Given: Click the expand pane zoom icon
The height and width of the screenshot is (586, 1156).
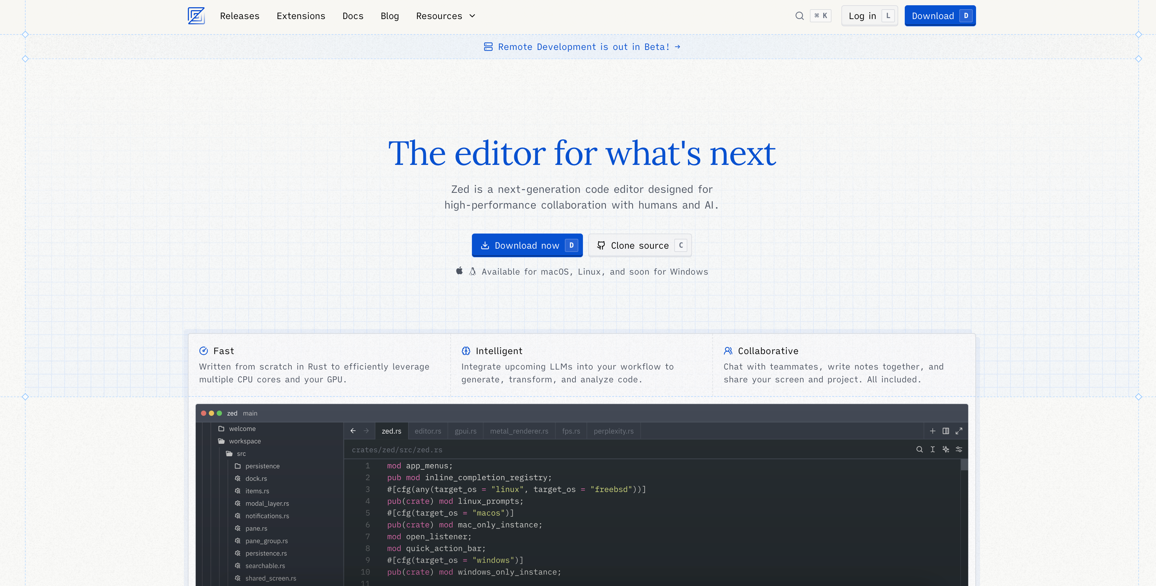Looking at the screenshot, I should [x=959, y=431].
